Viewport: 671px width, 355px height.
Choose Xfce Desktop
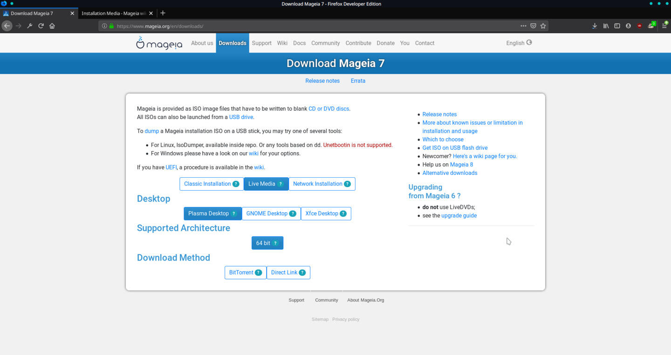point(326,214)
